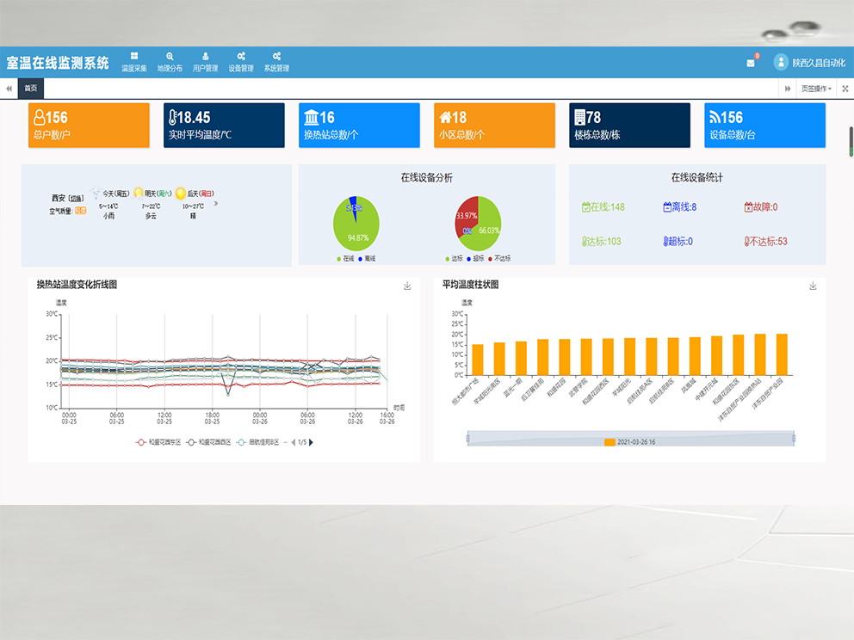
Task: Click the air quality badge
Action: pos(81,211)
